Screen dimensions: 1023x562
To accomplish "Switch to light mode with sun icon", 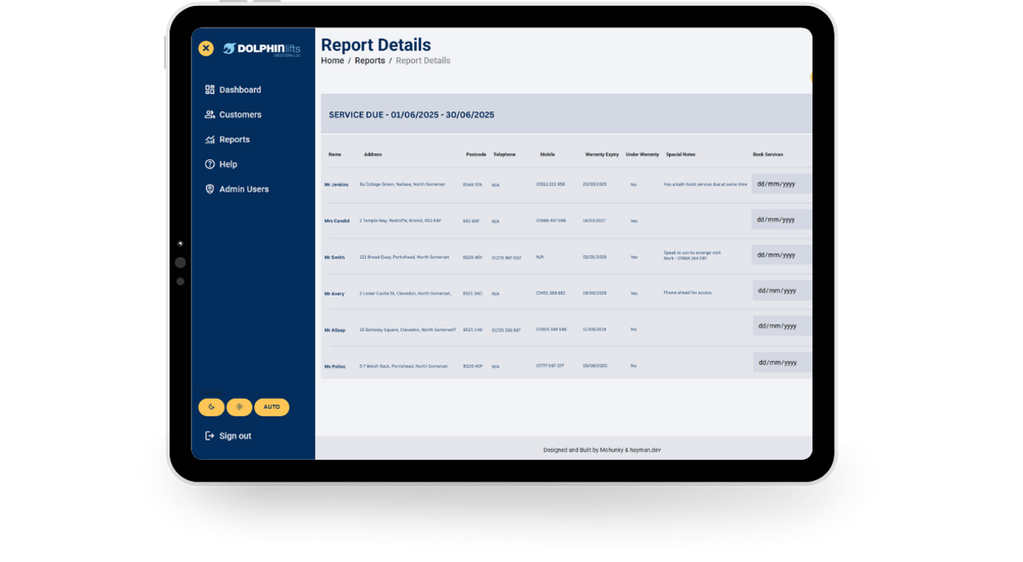I will tap(239, 407).
